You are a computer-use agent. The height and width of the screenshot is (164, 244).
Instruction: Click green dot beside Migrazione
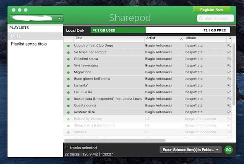pos(68,72)
